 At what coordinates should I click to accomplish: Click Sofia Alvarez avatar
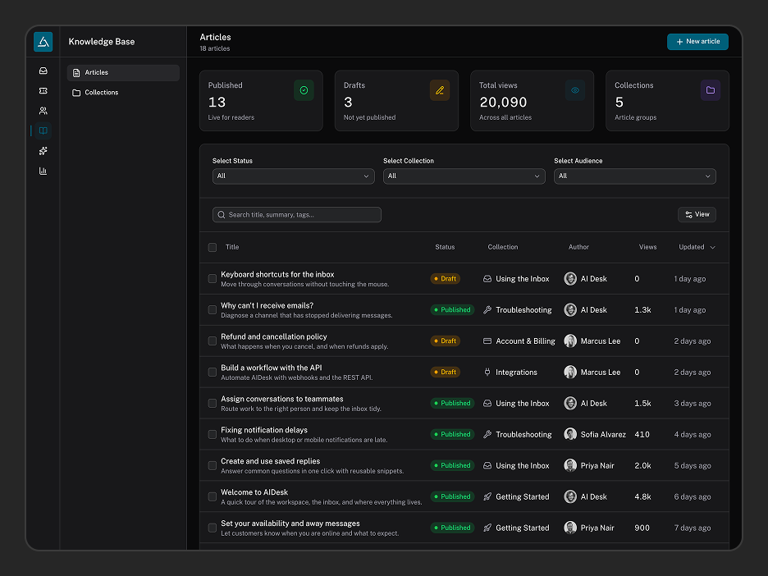(x=570, y=434)
